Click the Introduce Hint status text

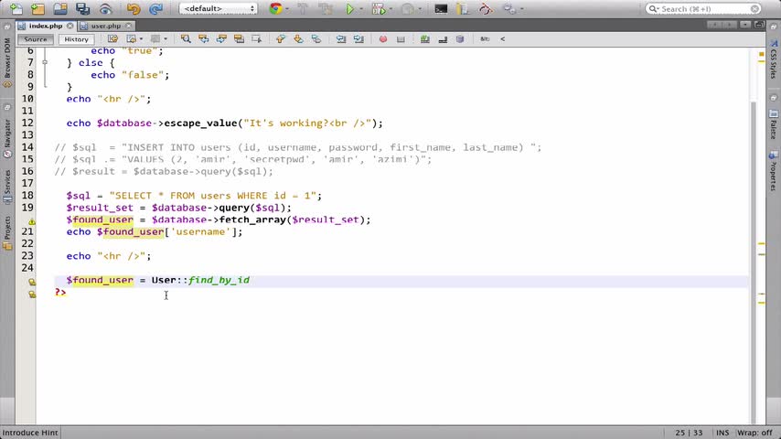tap(30, 433)
